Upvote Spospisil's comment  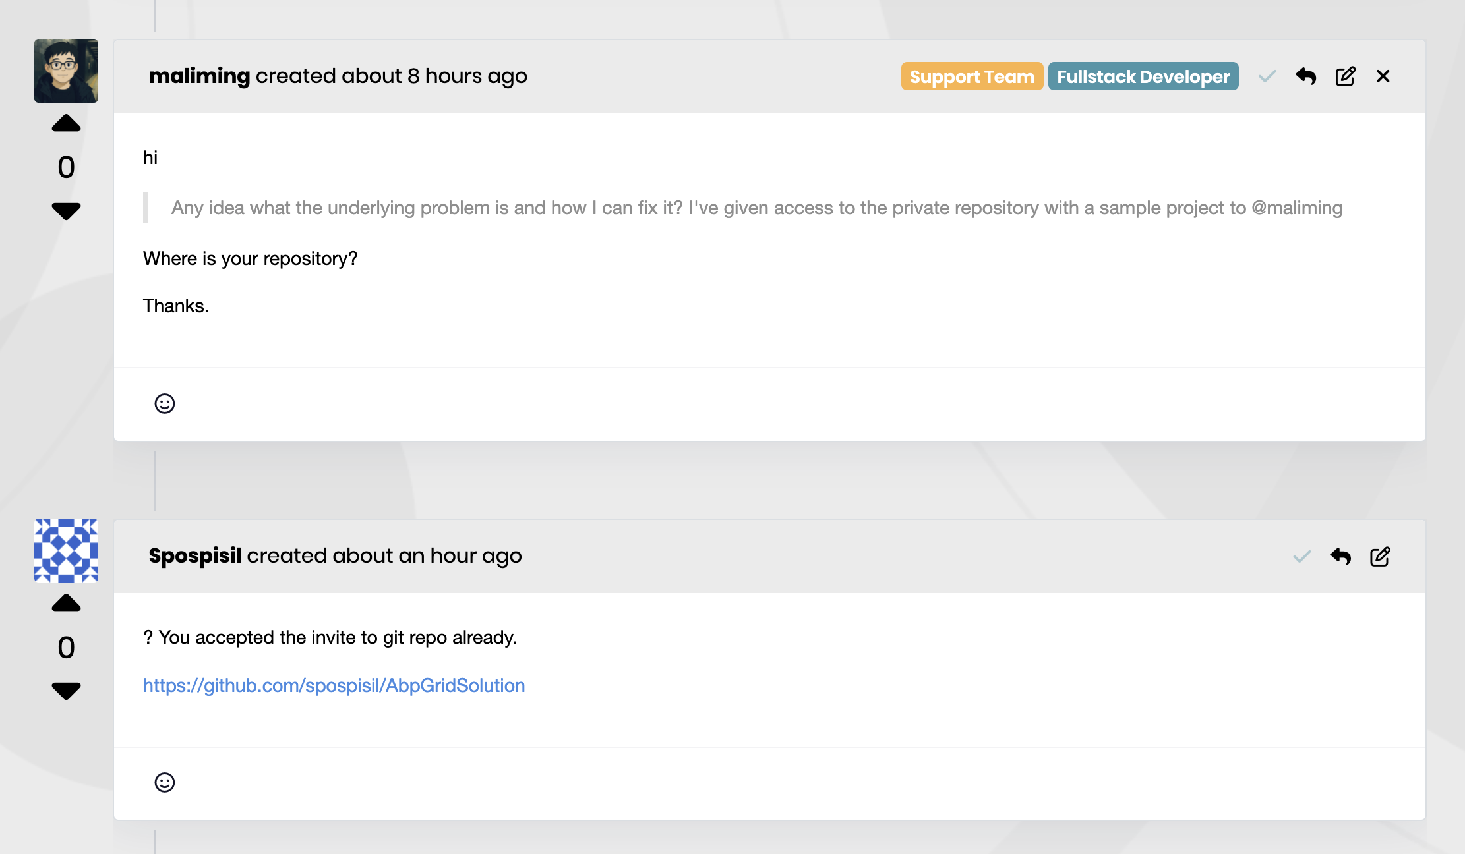point(66,604)
